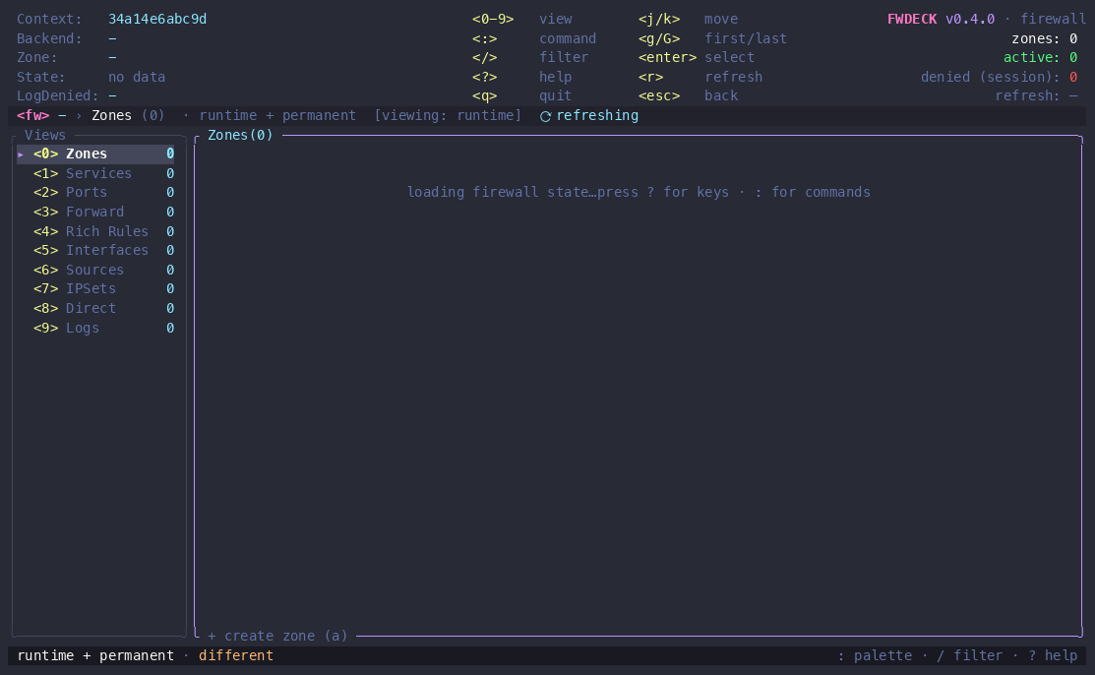The width and height of the screenshot is (1095, 675).
Task: Click the Backend label
Action: pyautogui.click(x=49, y=38)
